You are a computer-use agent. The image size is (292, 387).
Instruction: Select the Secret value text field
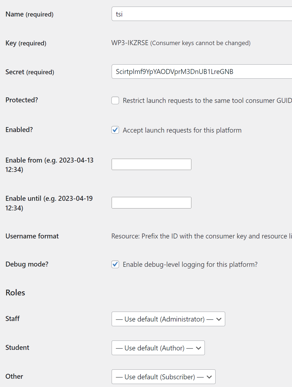192,72
